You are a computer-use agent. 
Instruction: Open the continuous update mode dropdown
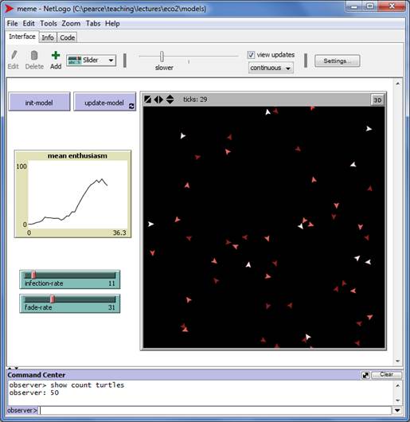[271, 68]
